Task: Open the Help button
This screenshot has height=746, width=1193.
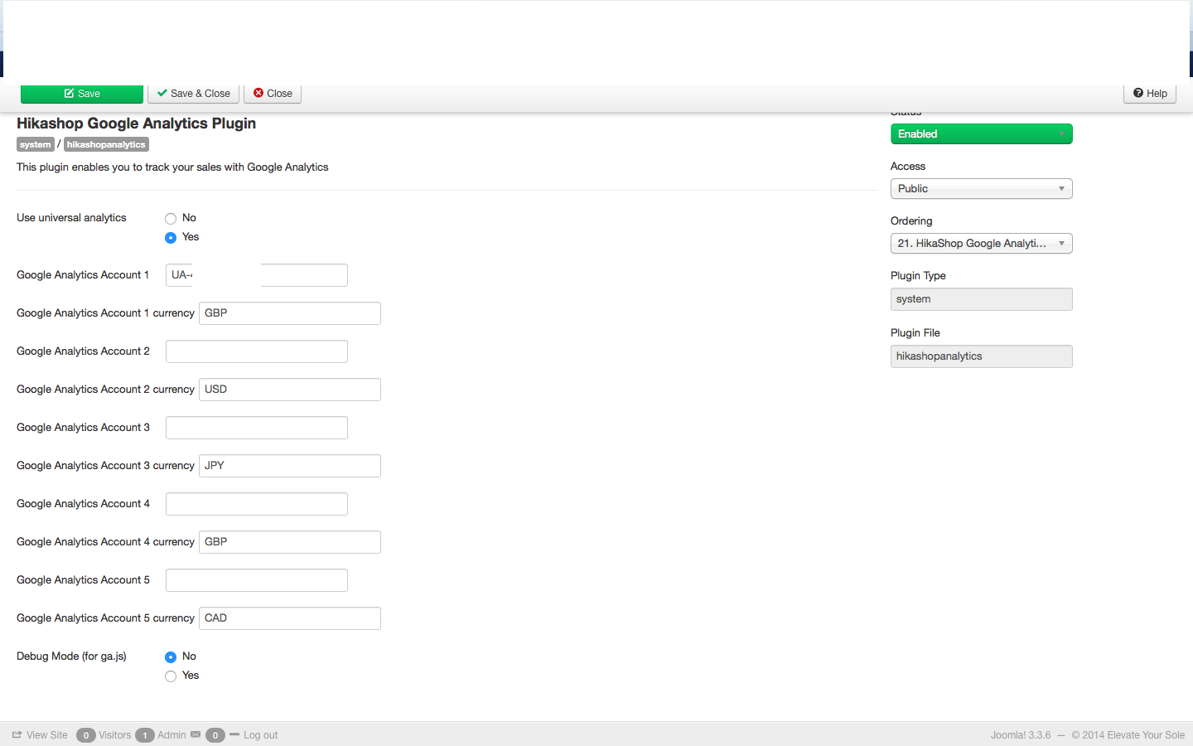Action: [1150, 94]
